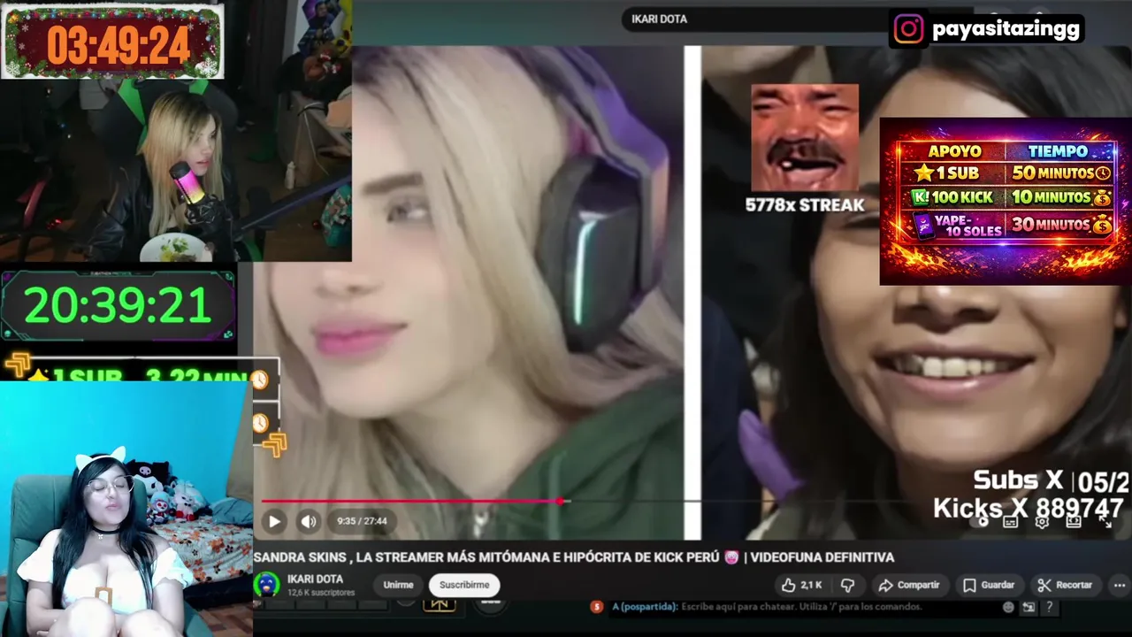Share the video via Compartir
The height and width of the screenshot is (637, 1132).
pos(909,585)
